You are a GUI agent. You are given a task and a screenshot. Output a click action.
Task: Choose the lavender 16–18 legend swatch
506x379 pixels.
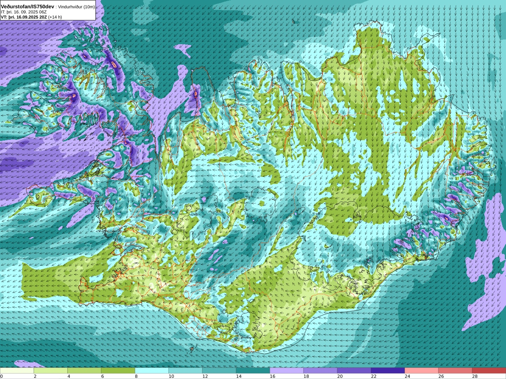click(287, 371)
